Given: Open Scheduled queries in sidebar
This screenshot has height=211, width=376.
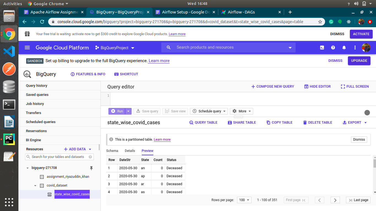Looking at the screenshot, I should pyautogui.click(x=59, y=122).
